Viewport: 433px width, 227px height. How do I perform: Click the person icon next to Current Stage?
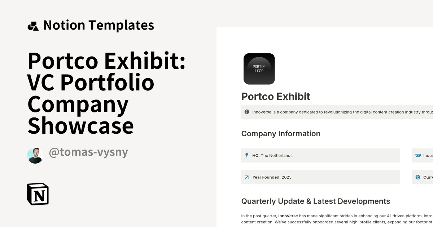tap(417, 177)
